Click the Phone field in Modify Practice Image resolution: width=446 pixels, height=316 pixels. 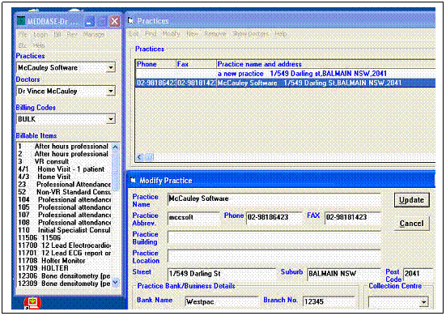coord(274,217)
